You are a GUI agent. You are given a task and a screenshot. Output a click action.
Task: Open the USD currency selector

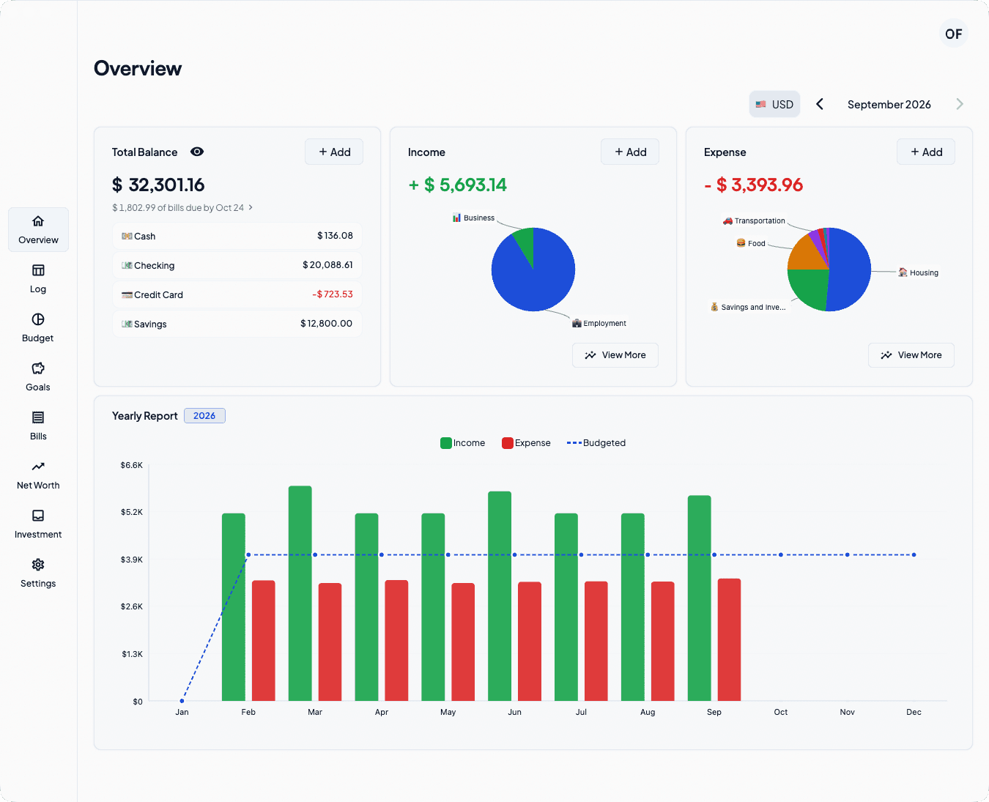point(774,104)
